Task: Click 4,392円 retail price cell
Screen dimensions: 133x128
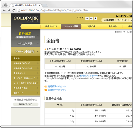Action: click(x=60, y=67)
